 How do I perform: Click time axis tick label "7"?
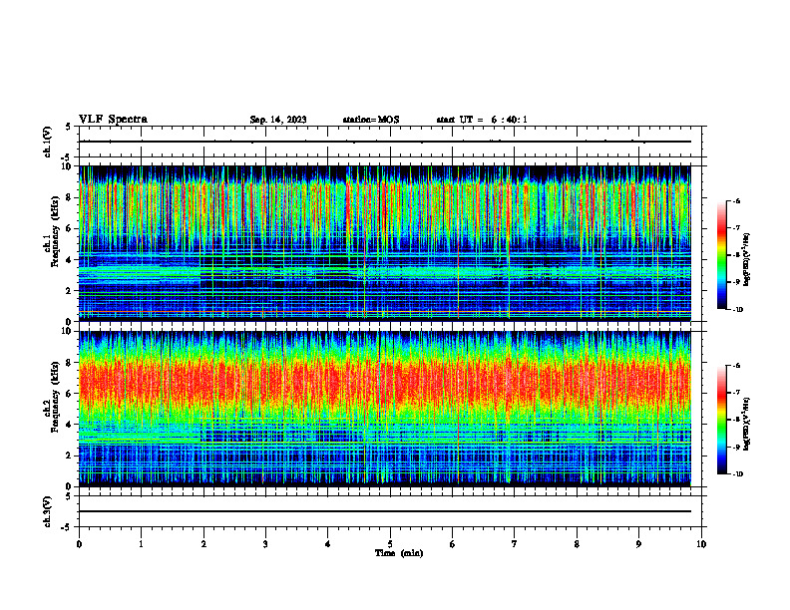(x=515, y=544)
